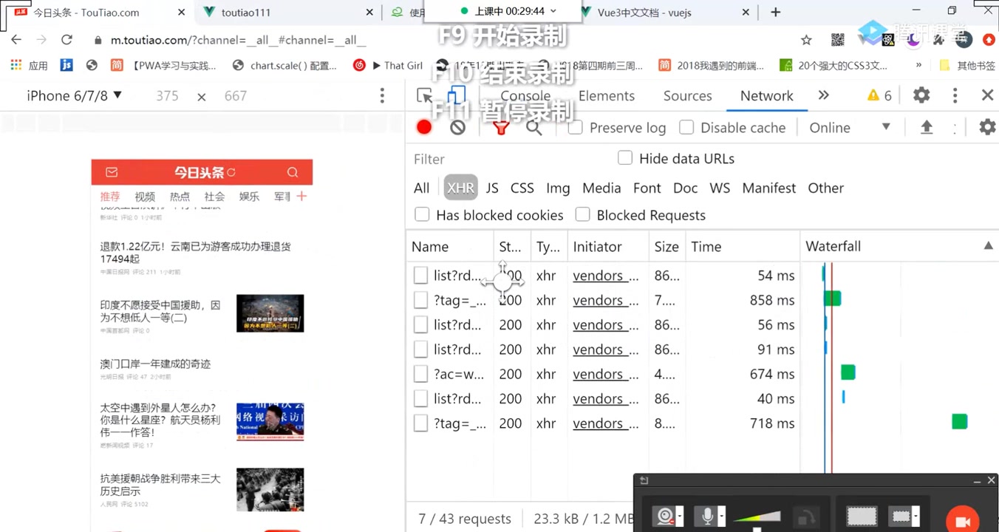Clear the network log
The image size is (999, 532).
(458, 127)
